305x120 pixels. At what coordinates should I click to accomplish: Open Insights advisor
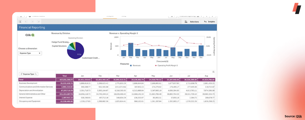pyautogui.click(x=210, y=22)
